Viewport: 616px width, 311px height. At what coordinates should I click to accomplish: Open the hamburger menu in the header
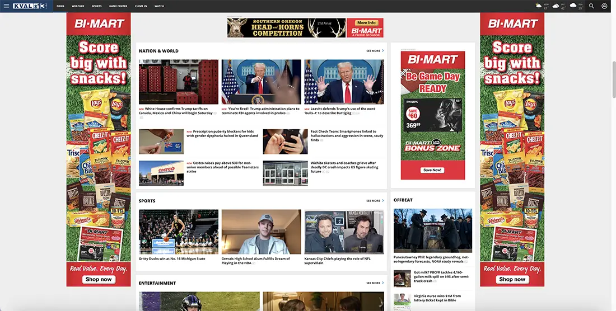click(x=6, y=6)
